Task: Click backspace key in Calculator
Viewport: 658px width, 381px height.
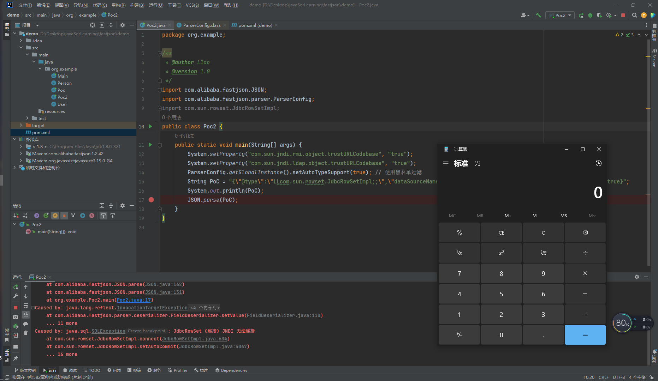Action: point(585,232)
